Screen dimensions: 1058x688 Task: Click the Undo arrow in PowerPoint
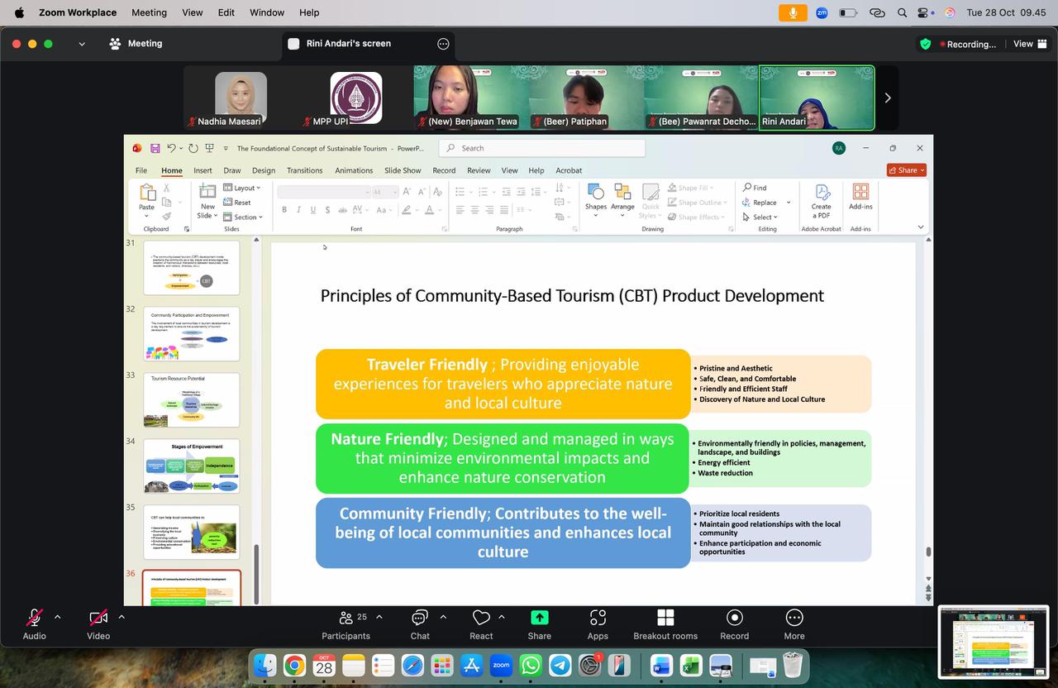pyautogui.click(x=171, y=148)
